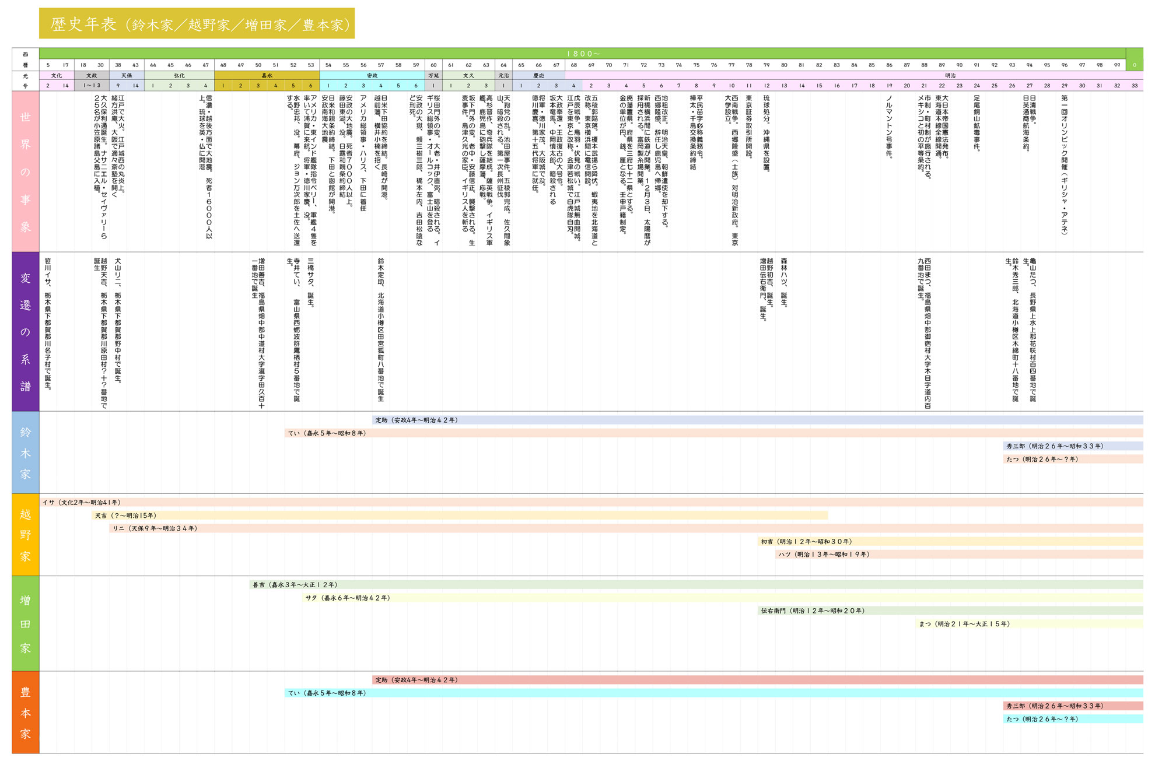This screenshot has height=761, width=1155.
Task: Click the 第一回オリンピック開催 event text
Action: (x=1065, y=165)
